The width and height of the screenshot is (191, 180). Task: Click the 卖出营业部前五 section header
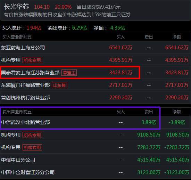[17, 112]
